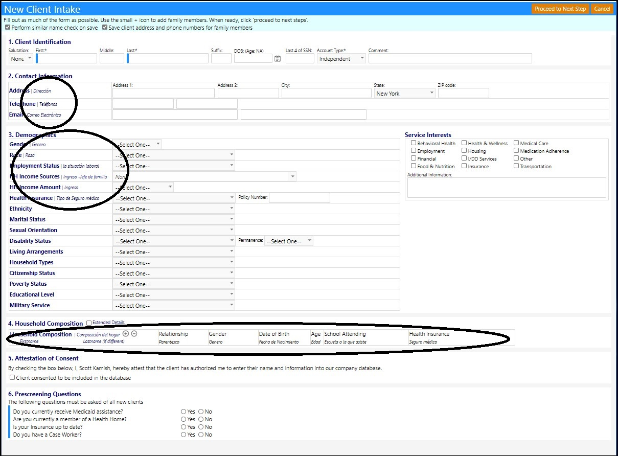Click the Comment input field
Screen dimensions: 618x456
[450, 58]
